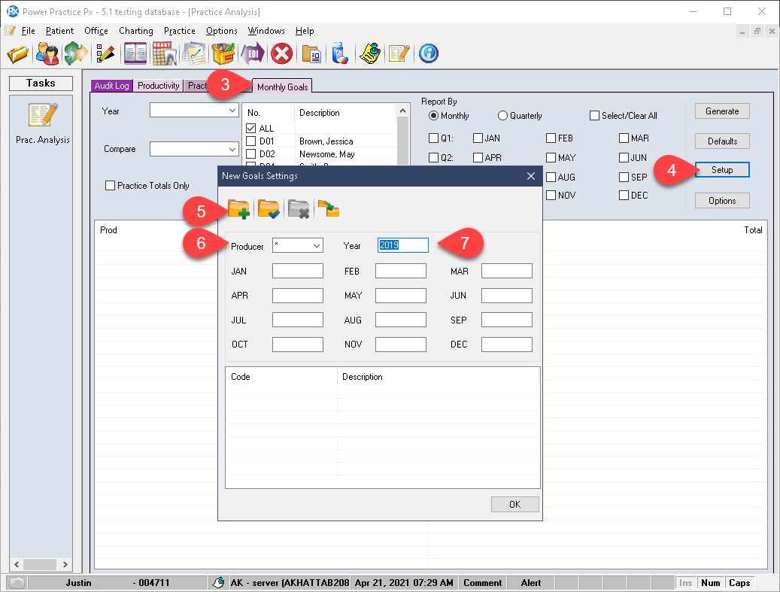This screenshot has height=592, width=780.
Task: Click OK in New Goals Settings
Action: tap(514, 505)
